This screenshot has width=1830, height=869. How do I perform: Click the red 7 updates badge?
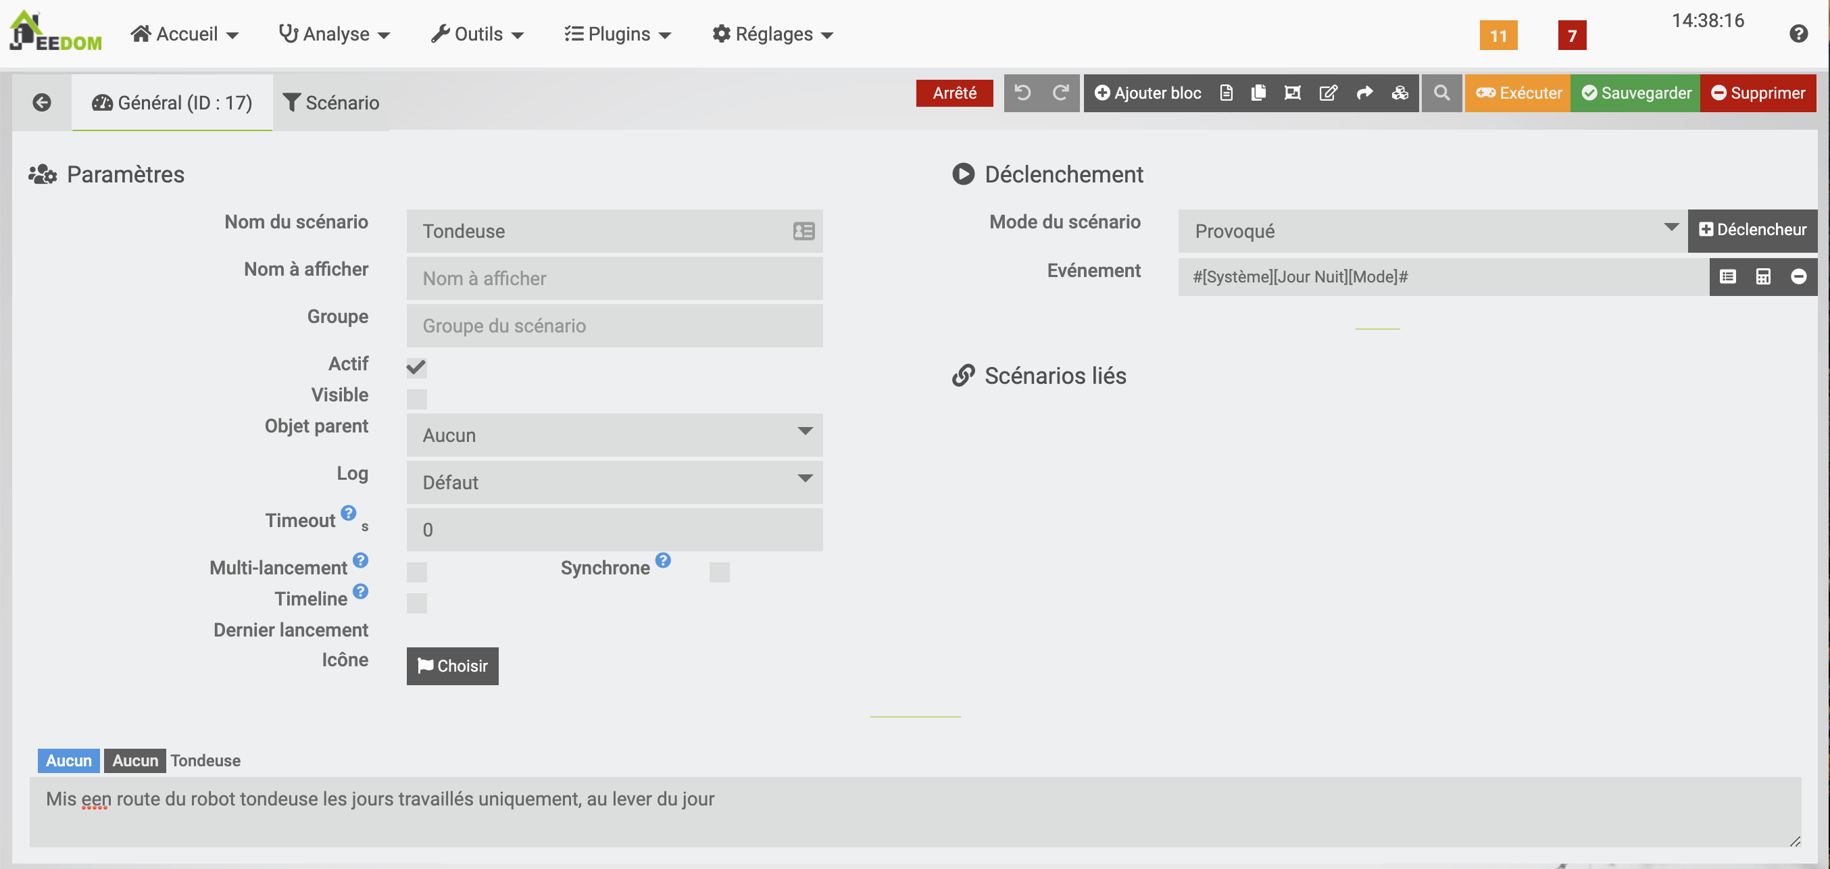pos(1571,35)
